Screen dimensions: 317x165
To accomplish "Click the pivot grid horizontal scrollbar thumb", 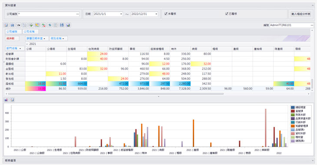I will (x=116, y=94).
